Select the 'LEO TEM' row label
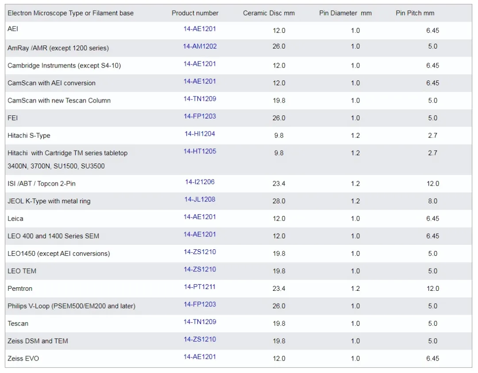 [x=22, y=271]
